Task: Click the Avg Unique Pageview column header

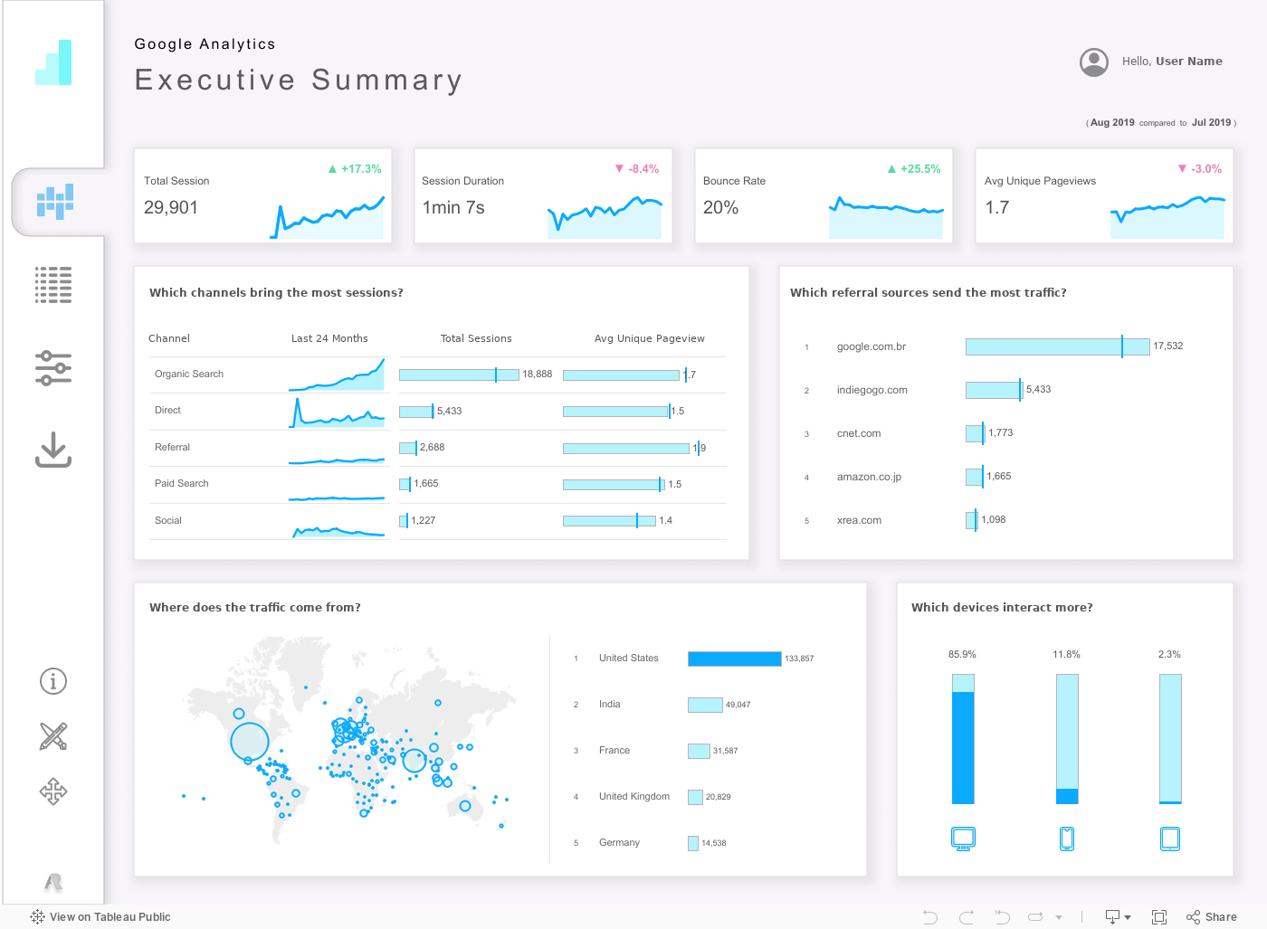Action: pos(649,338)
